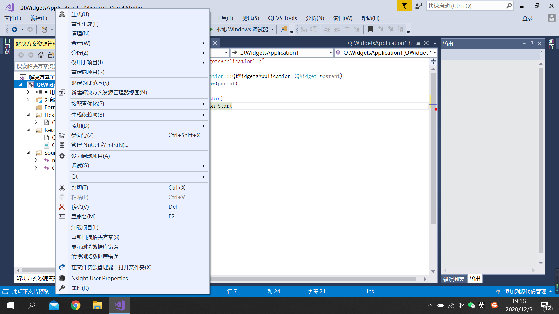
Task: Launch Chrome from the taskbar
Action: pyautogui.click(x=76, y=305)
